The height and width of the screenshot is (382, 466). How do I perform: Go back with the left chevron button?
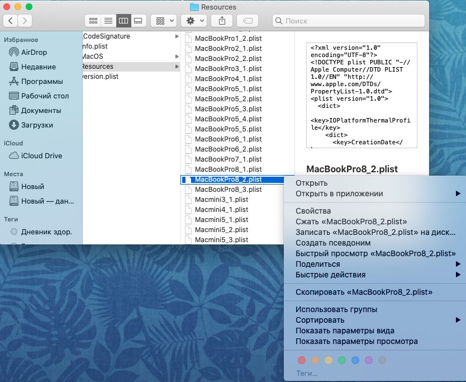pos(11,21)
